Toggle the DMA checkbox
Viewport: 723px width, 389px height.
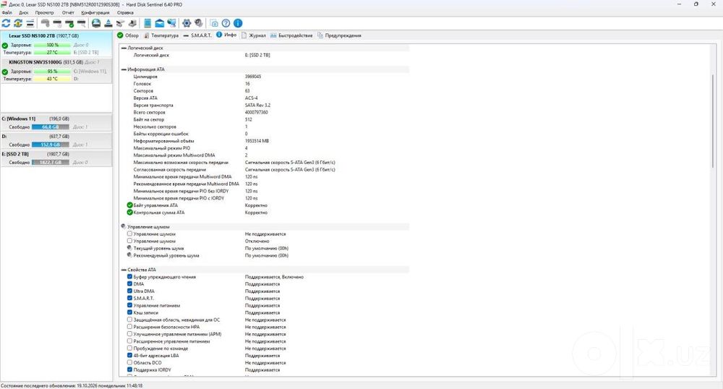pyautogui.click(x=129, y=284)
